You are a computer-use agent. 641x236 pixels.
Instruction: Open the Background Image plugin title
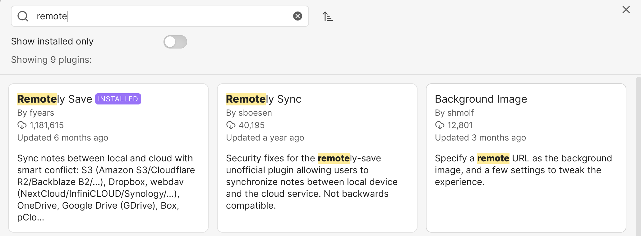click(481, 99)
